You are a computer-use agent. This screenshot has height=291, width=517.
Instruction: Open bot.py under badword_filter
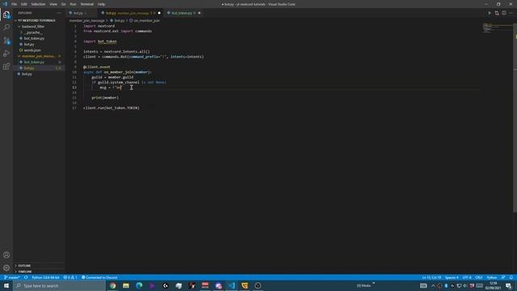pos(29,44)
